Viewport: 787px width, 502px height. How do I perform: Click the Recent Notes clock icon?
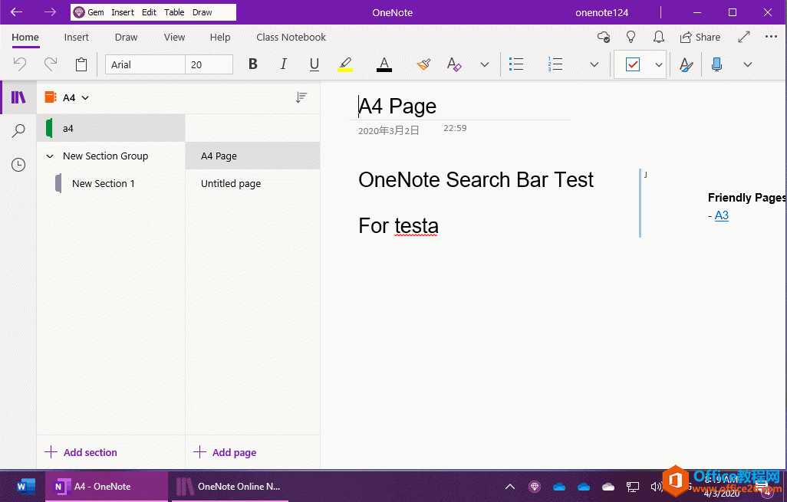[x=18, y=164]
